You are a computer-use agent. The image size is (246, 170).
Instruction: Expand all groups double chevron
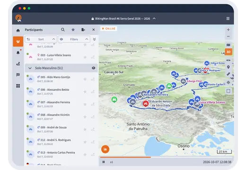point(94,39)
